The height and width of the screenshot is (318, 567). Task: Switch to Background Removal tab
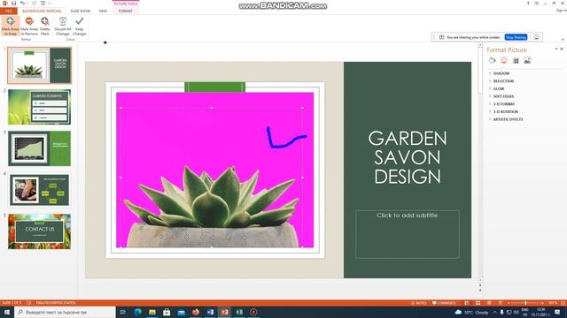(x=42, y=11)
